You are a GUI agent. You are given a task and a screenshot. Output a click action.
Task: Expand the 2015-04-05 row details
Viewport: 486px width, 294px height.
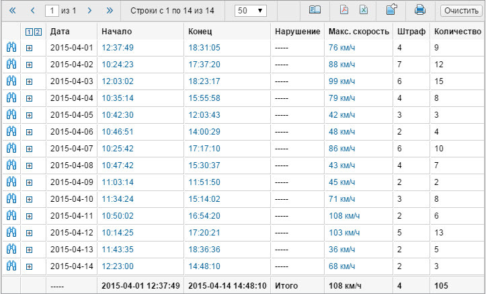tap(29, 115)
